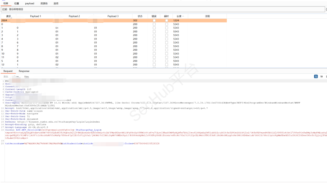Sort results by the Payload 1 column header
Viewport: 327px width, 183px height.
point(35,16)
